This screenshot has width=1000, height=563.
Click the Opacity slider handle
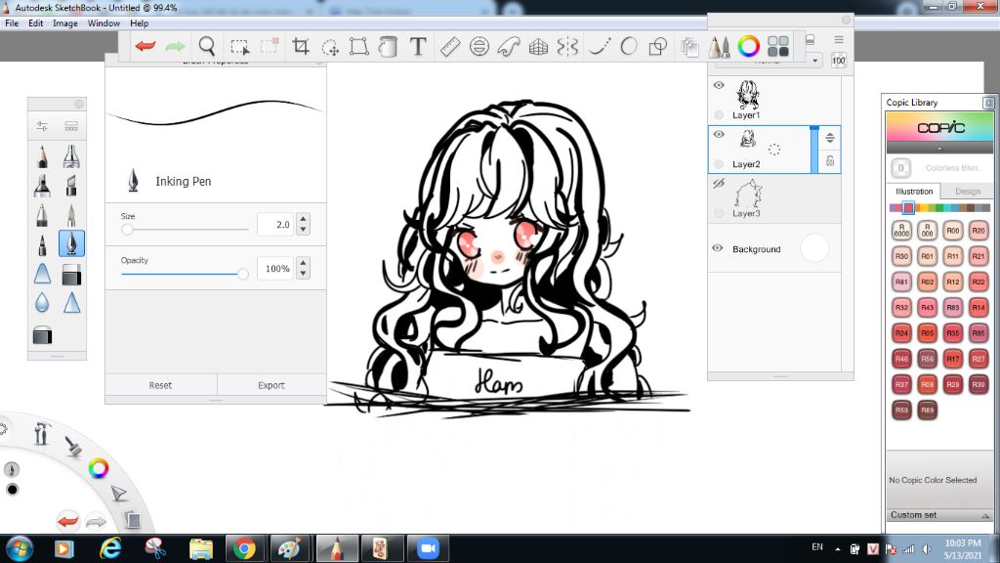242,274
